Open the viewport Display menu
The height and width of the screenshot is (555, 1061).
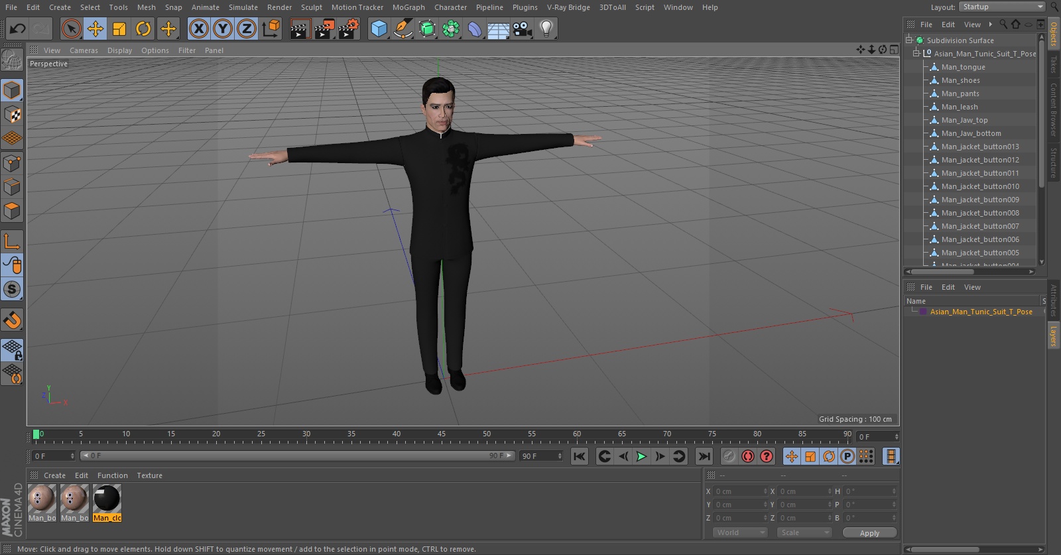pos(119,50)
